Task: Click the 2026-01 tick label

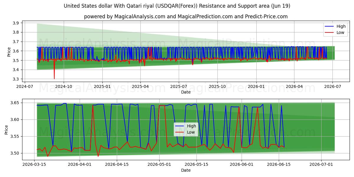Action: point(256,86)
